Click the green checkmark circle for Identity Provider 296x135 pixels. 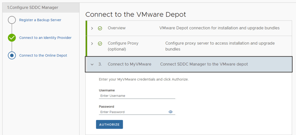pyautogui.click(x=12, y=38)
